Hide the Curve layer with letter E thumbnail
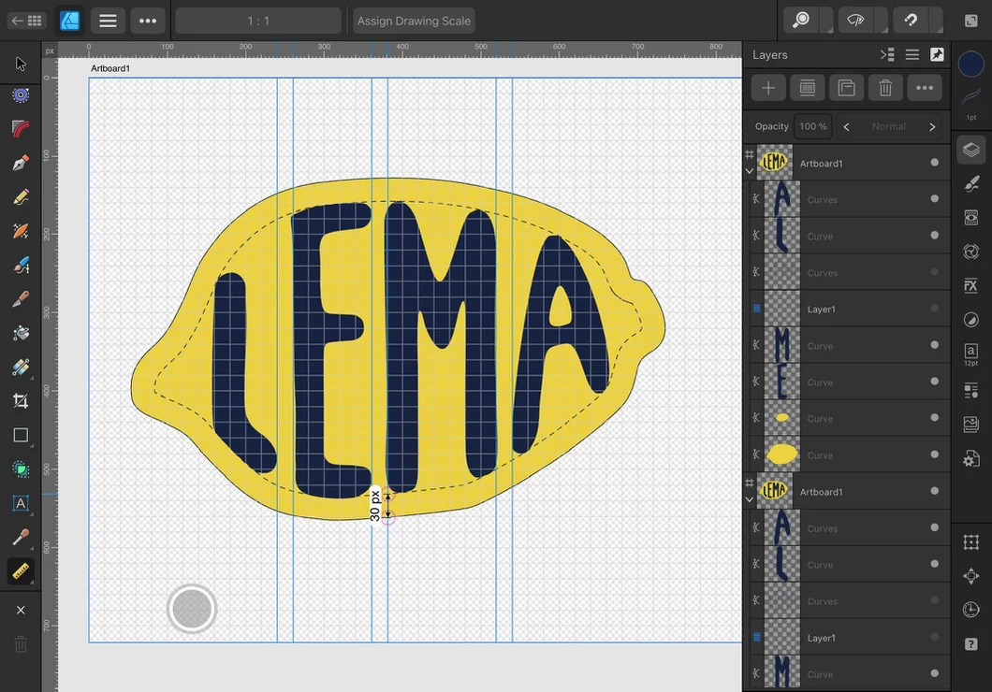The width and height of the screenshot is (992, 692). 934,382
